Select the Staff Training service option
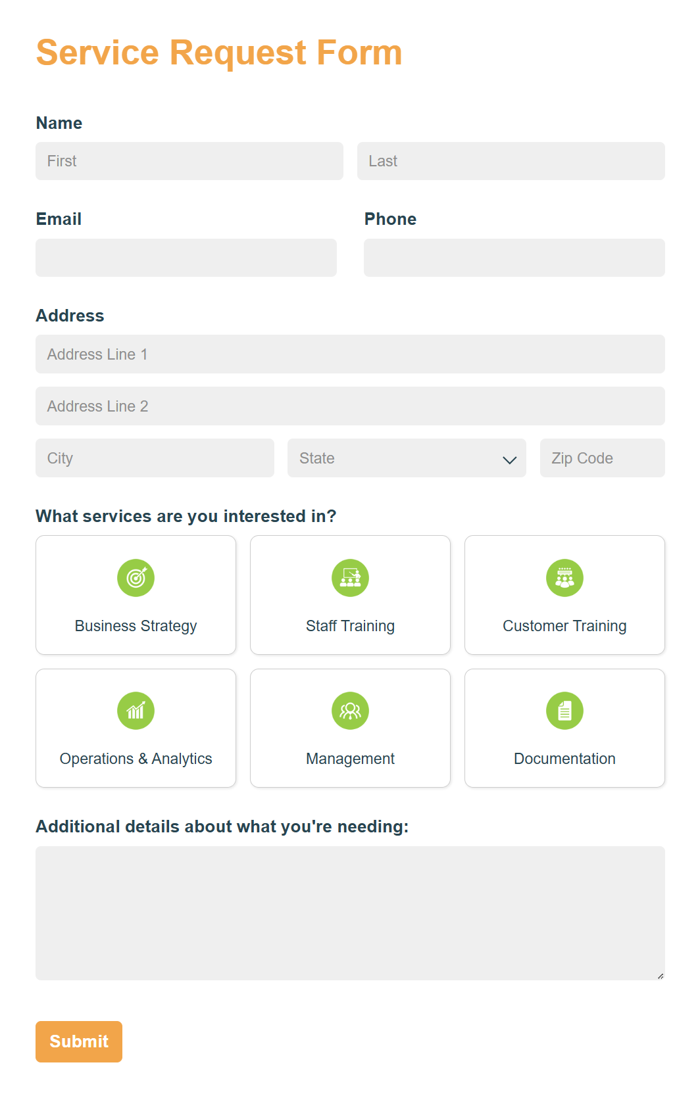This screenshot has height=1096, width=700. pos(350,595)
